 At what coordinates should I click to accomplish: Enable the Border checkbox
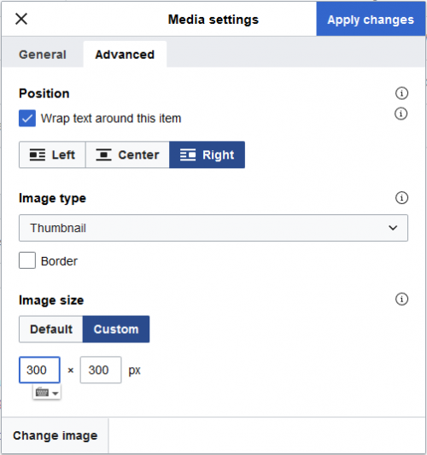pyautogui.click(x=27, y=260)
